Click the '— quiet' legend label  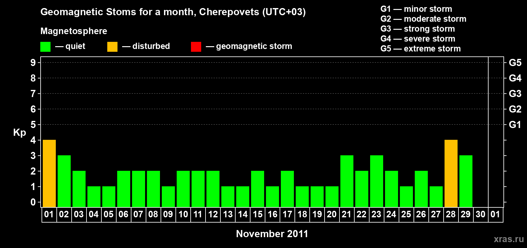pos(70,46)
